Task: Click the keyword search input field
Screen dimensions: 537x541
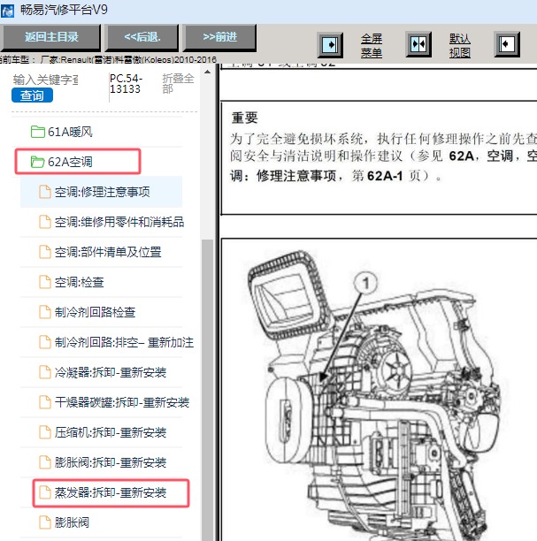Action: click(x=46, y=80)
